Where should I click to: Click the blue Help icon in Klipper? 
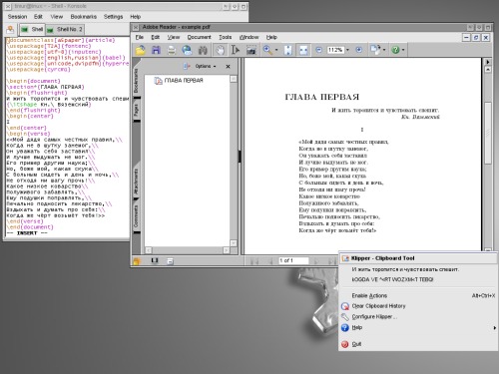[x=345, y=328]
